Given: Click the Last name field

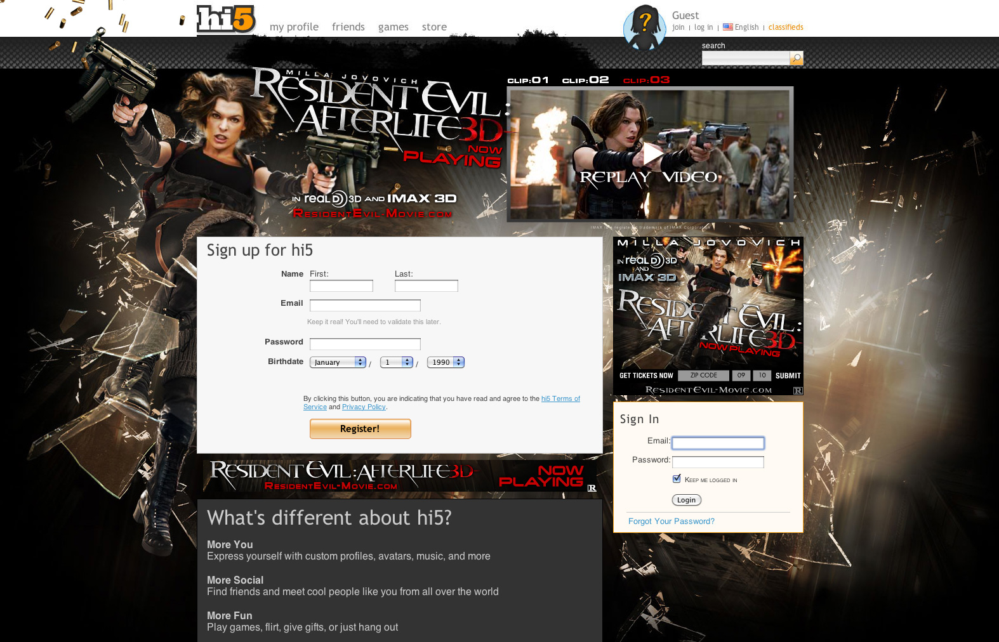Looking at the screenshot, I should (x=427, y=286).
